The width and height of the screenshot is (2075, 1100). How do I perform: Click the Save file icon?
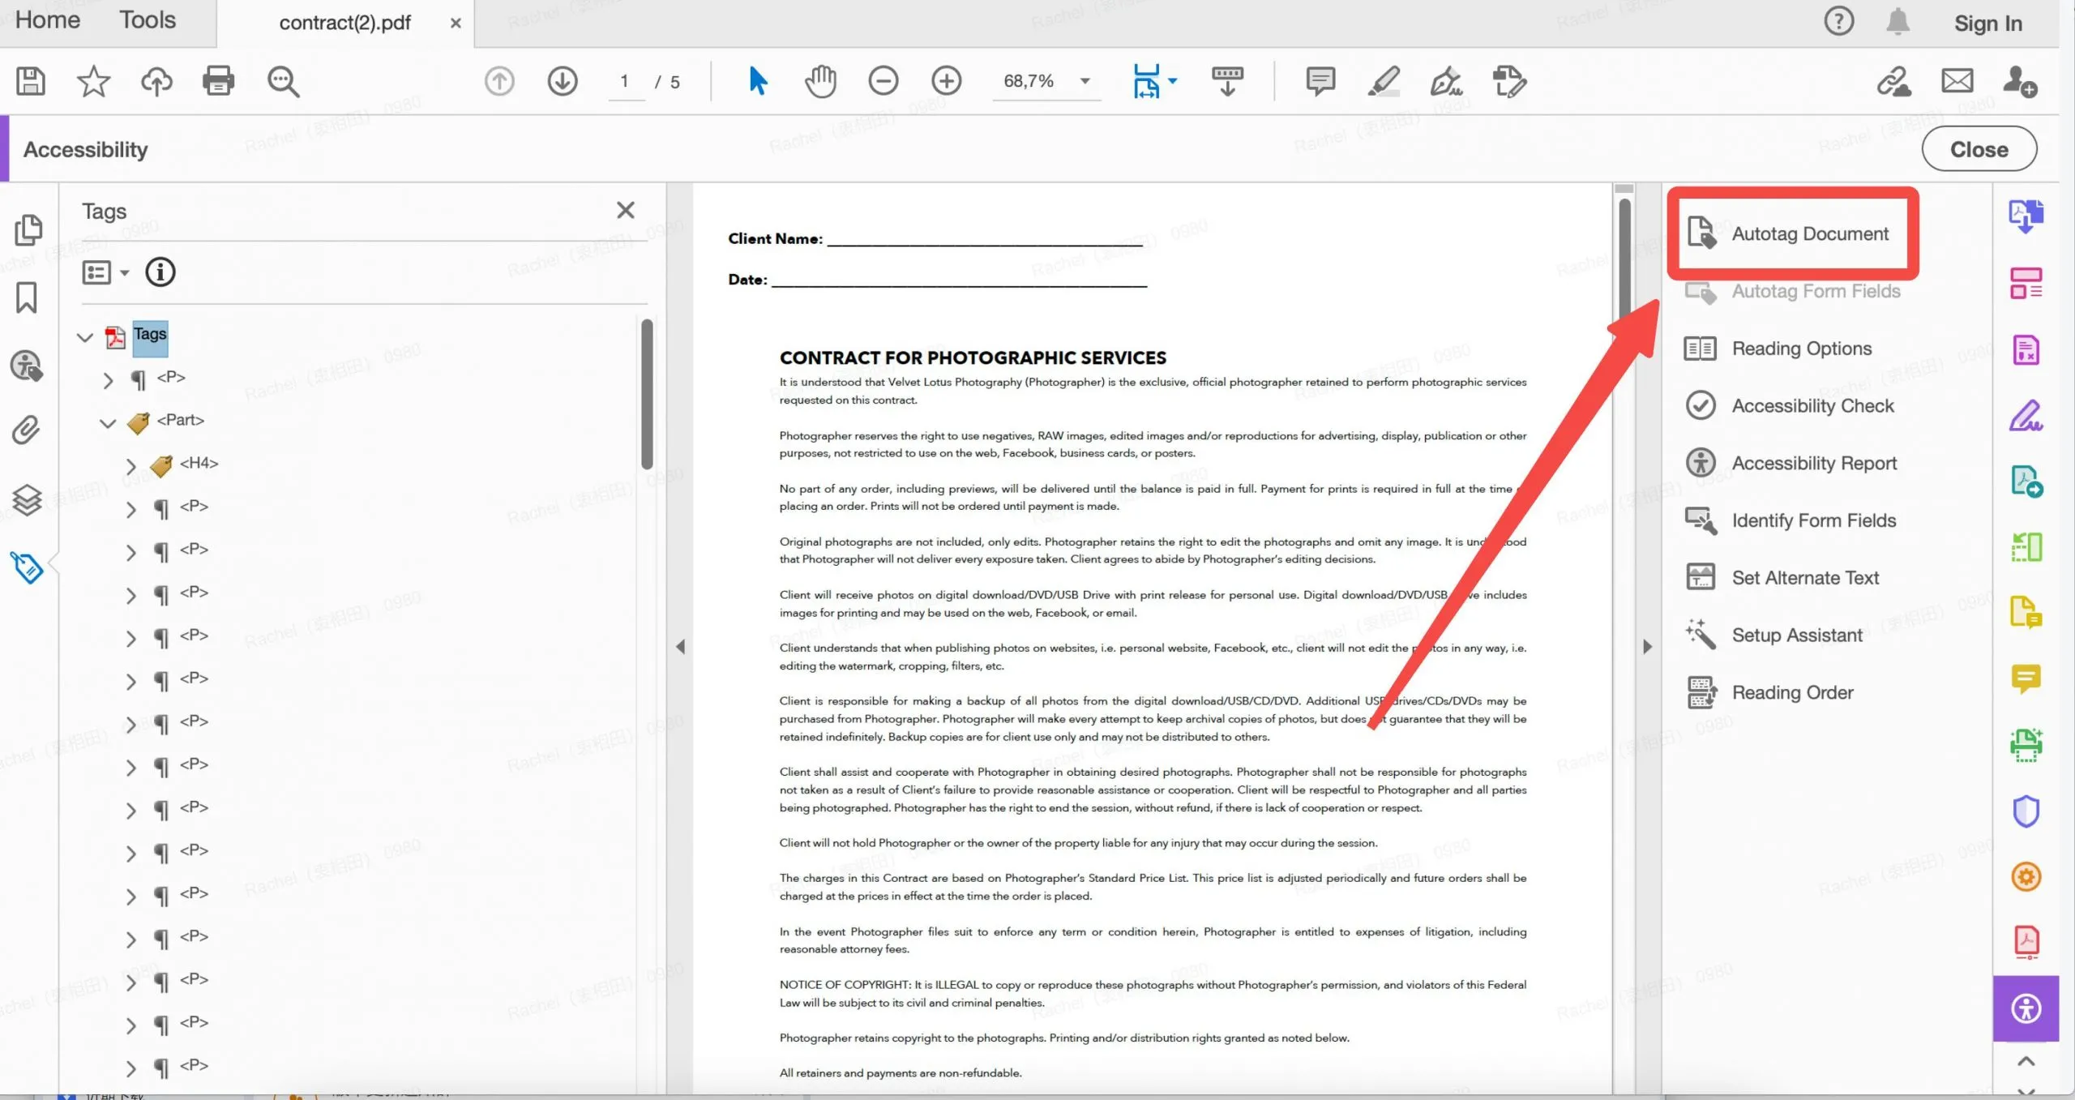30,81
